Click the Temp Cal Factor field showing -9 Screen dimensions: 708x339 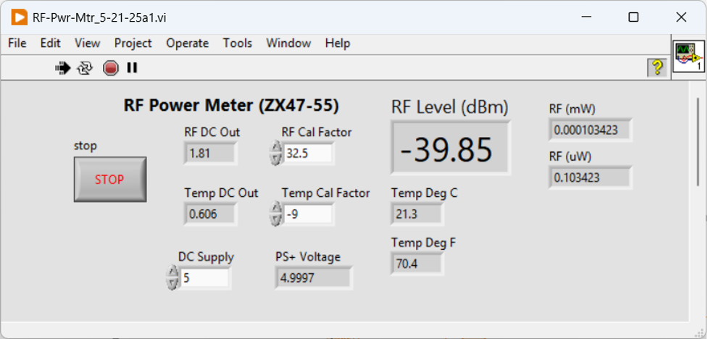pyautogui.click(x=309, y=214)
